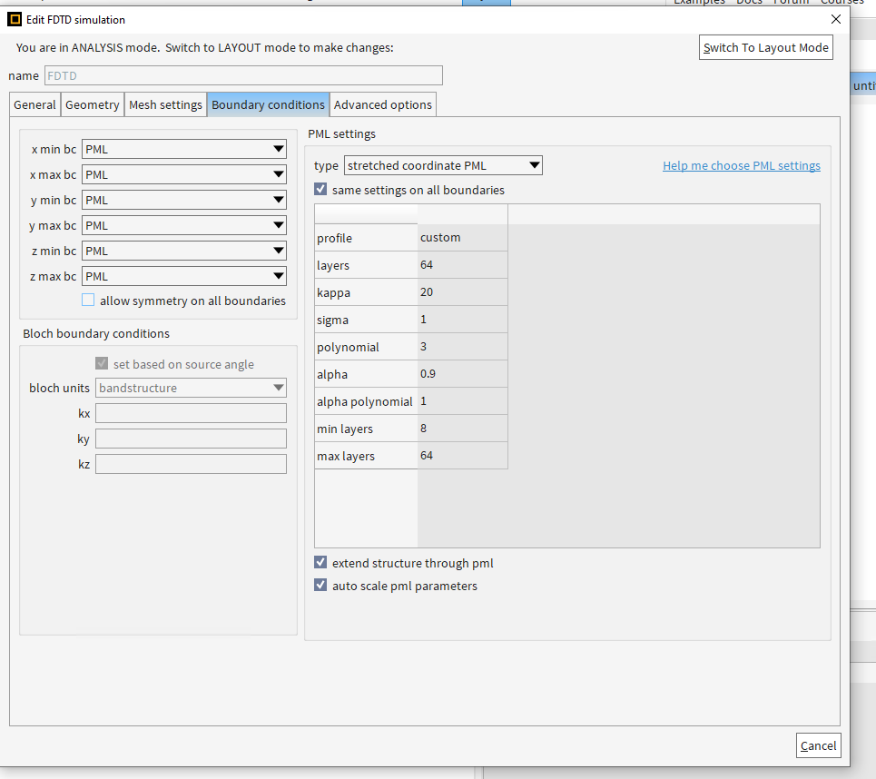The image size is (876, 779).
Task: Enable allow symmetry on all boundaries
Action: [x=88, y=301]
